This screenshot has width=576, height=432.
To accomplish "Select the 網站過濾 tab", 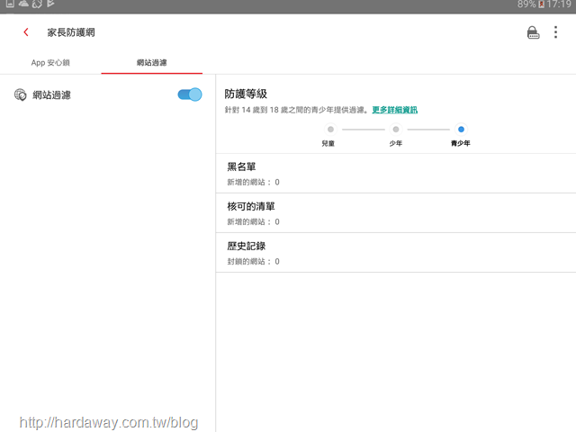I will 152,62.
